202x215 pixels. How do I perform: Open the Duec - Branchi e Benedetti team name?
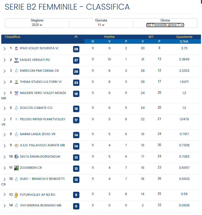pyautogui.click(x=42, y=179)
